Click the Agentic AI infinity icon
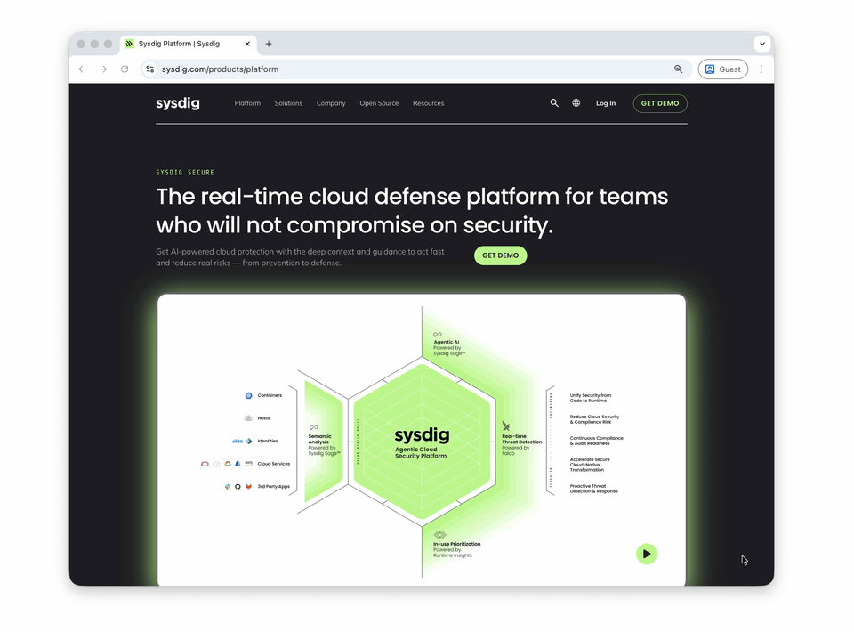Image resolution: width=854 pixels, height=632 pixels. click(438, 335)
